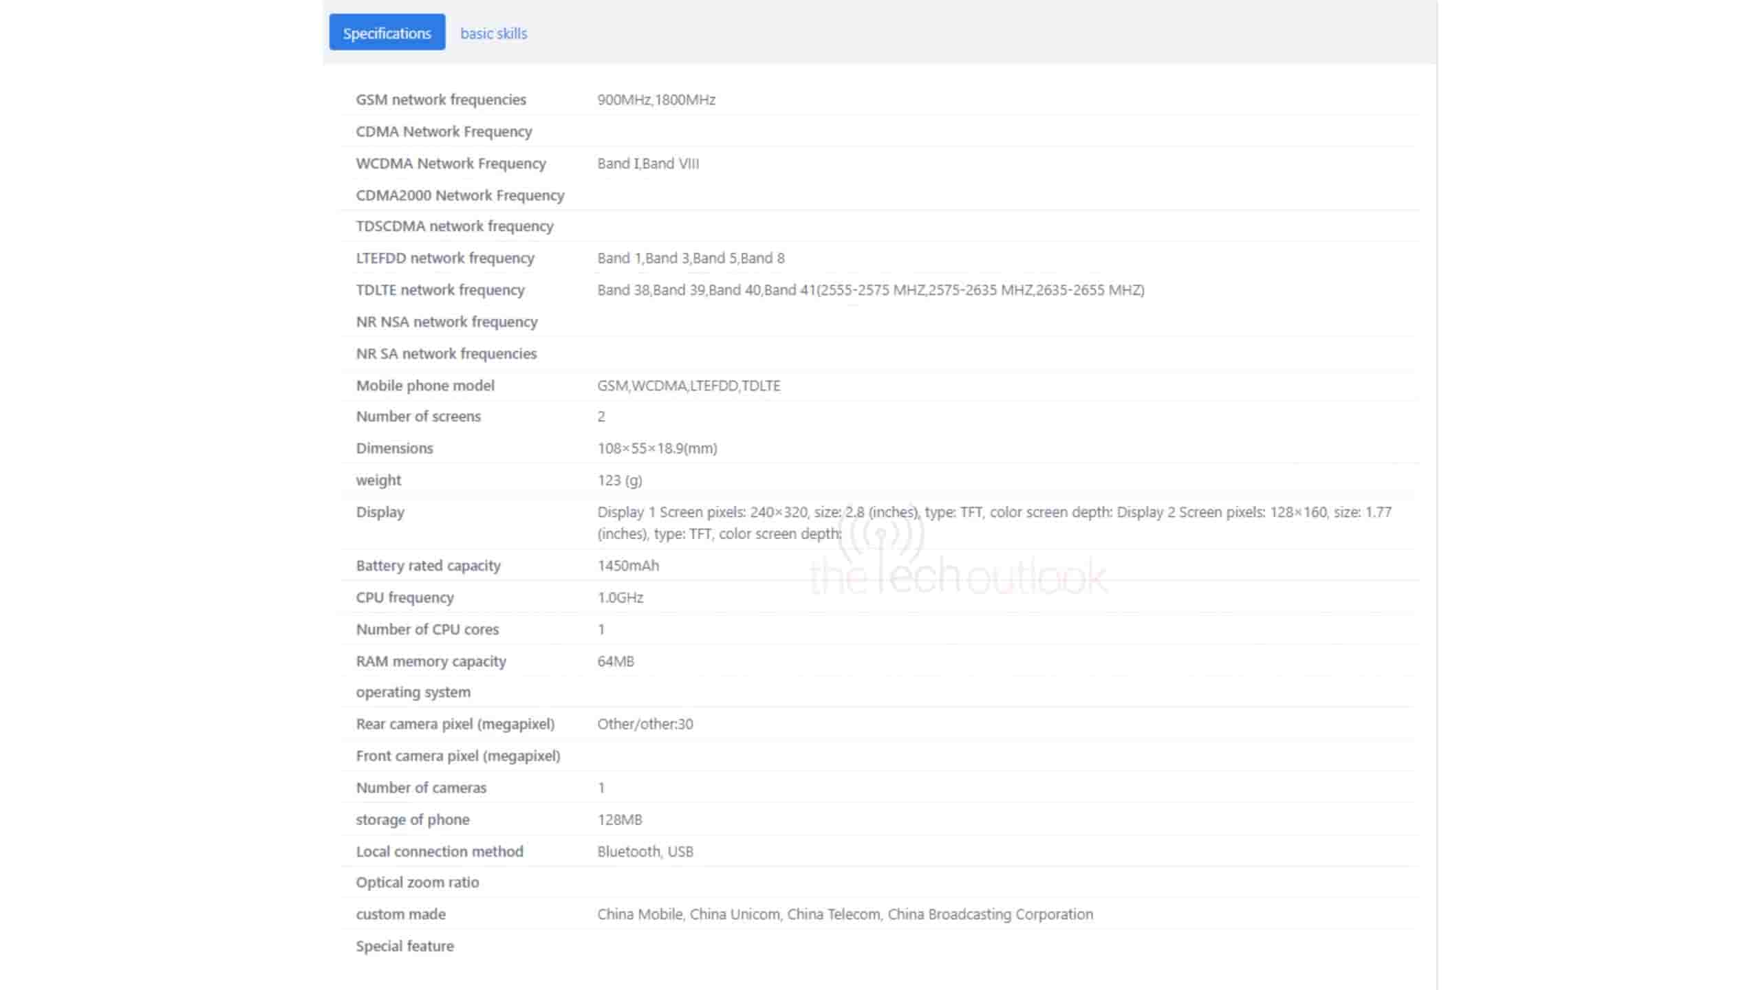Click the Number of screens label
Screen dimensions: 1761x990
pos(418,417)
